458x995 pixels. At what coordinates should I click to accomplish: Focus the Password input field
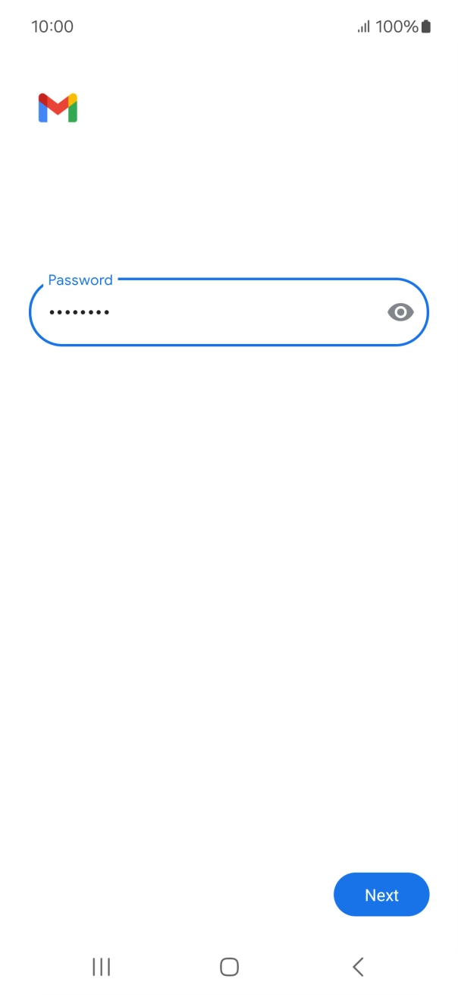pos(229,311)
